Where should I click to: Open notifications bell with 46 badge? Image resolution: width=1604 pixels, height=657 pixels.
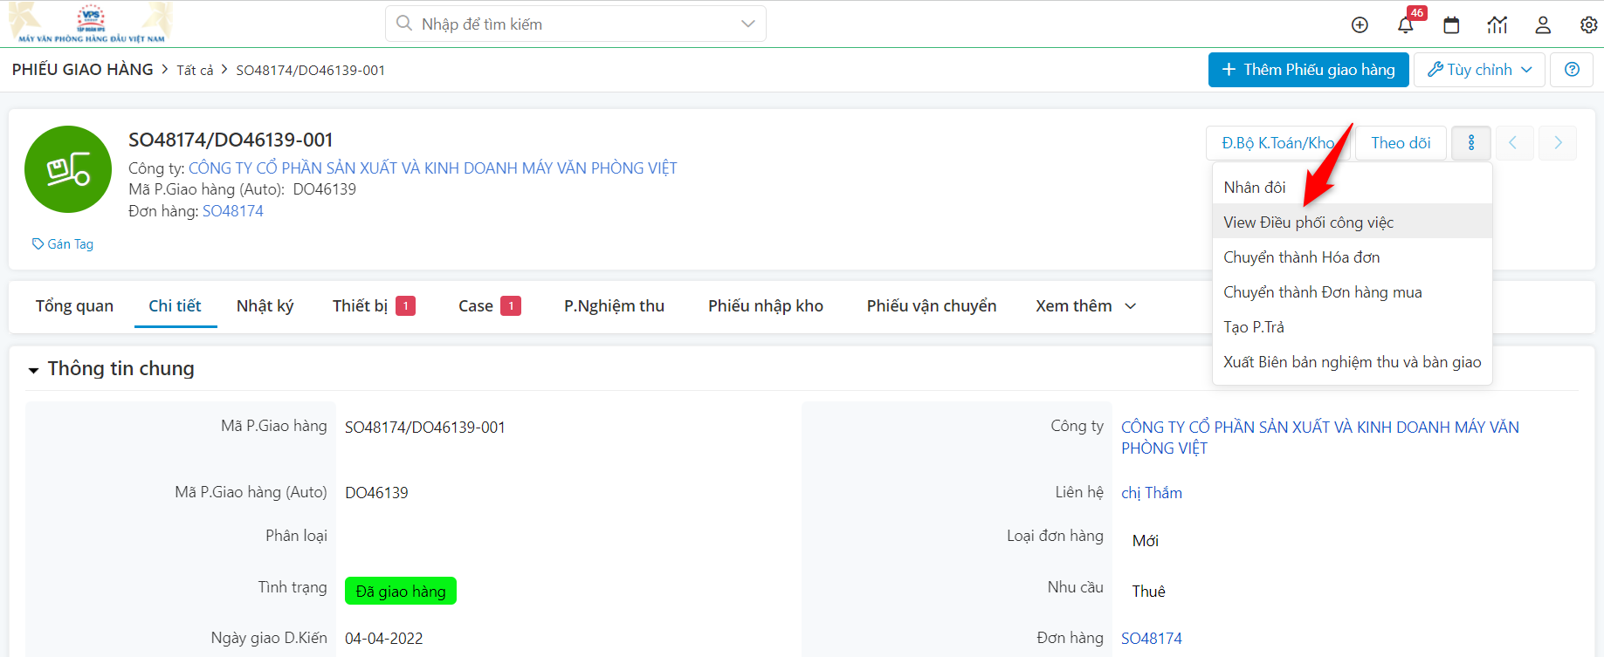tap(1406, 24)
